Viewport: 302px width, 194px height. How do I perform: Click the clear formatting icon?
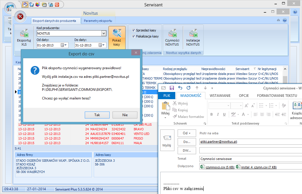(284, 106)
